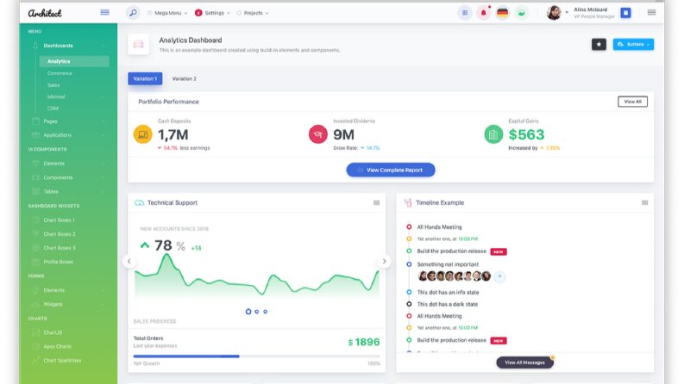Click the Applications sidebar icon
Screen dimensions: 684x384
click(35, 135)
